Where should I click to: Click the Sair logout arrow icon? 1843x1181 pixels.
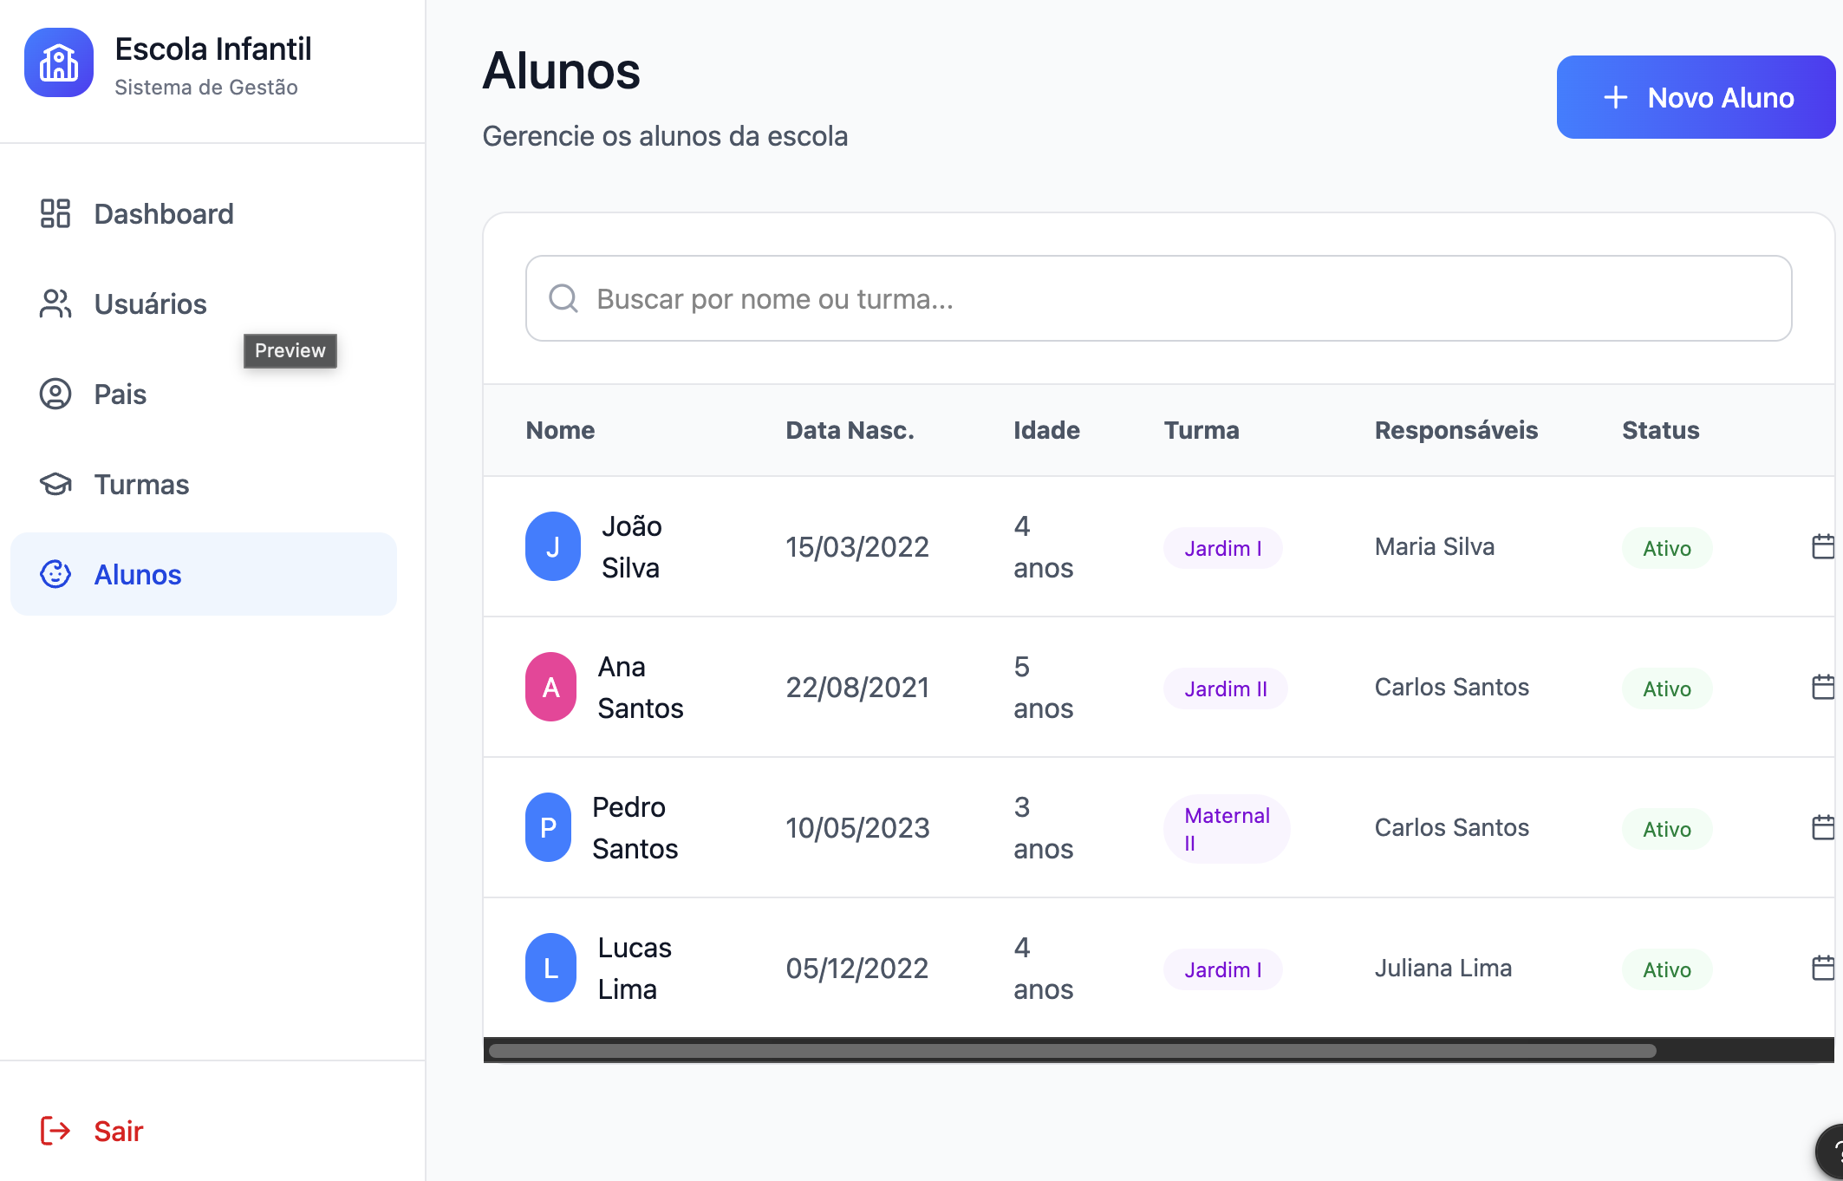[x=55, y=1131]
